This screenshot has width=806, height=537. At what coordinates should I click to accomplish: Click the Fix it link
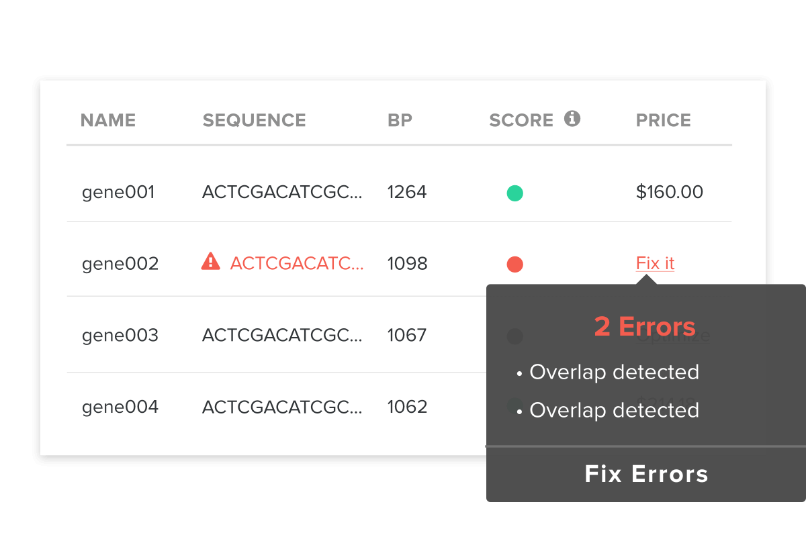pyautogui.click(x=655, y=263)
